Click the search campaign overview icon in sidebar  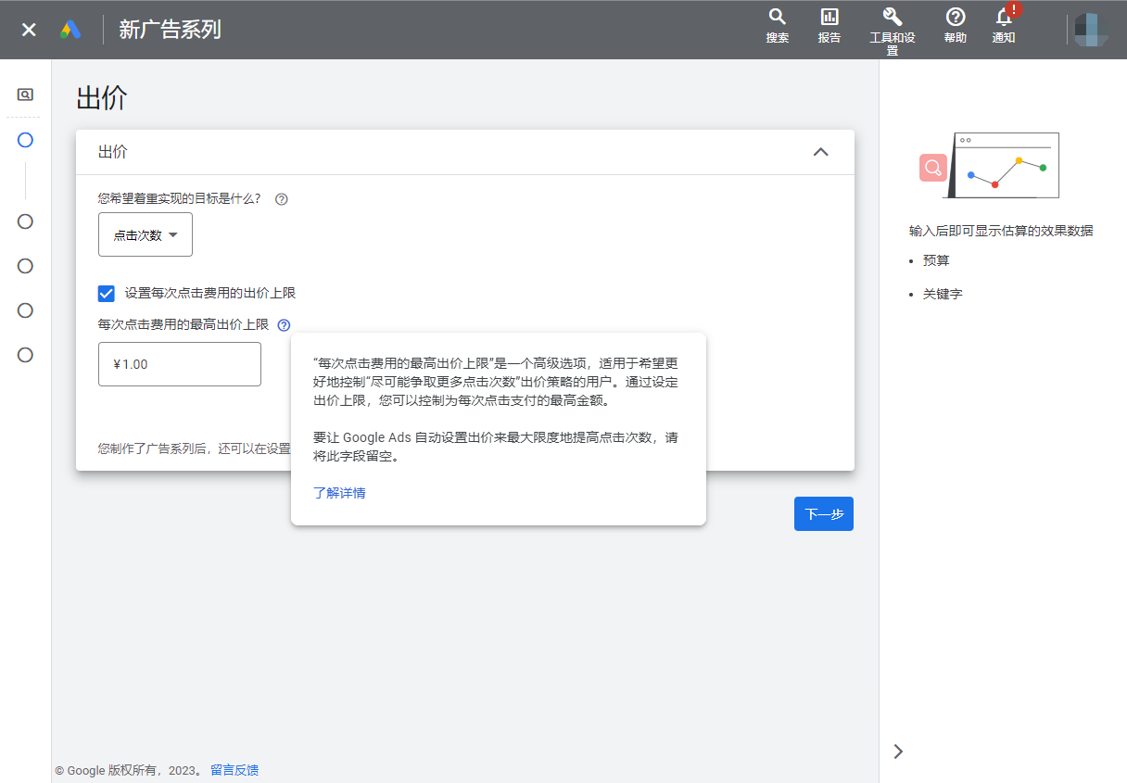point(25,95)
